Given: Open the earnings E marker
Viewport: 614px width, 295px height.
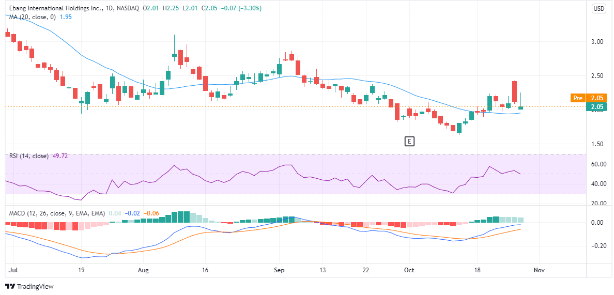Looking at the screenshot, I should (410, 141).
